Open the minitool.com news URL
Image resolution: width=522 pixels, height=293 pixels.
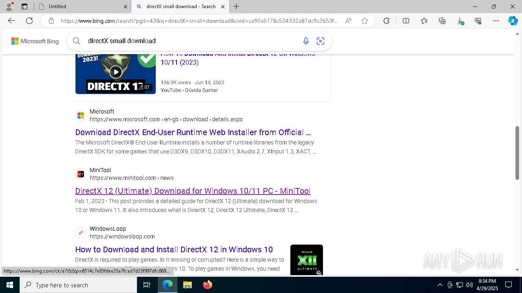click(132, 178)
